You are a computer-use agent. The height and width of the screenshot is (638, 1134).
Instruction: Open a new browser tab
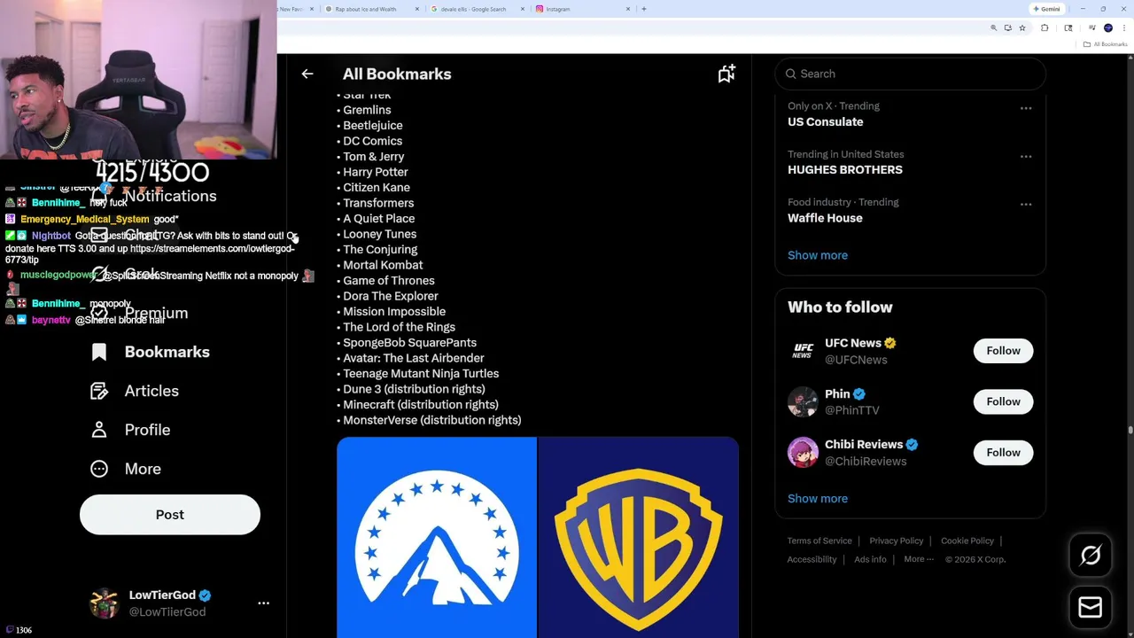(x=644, y=9)
